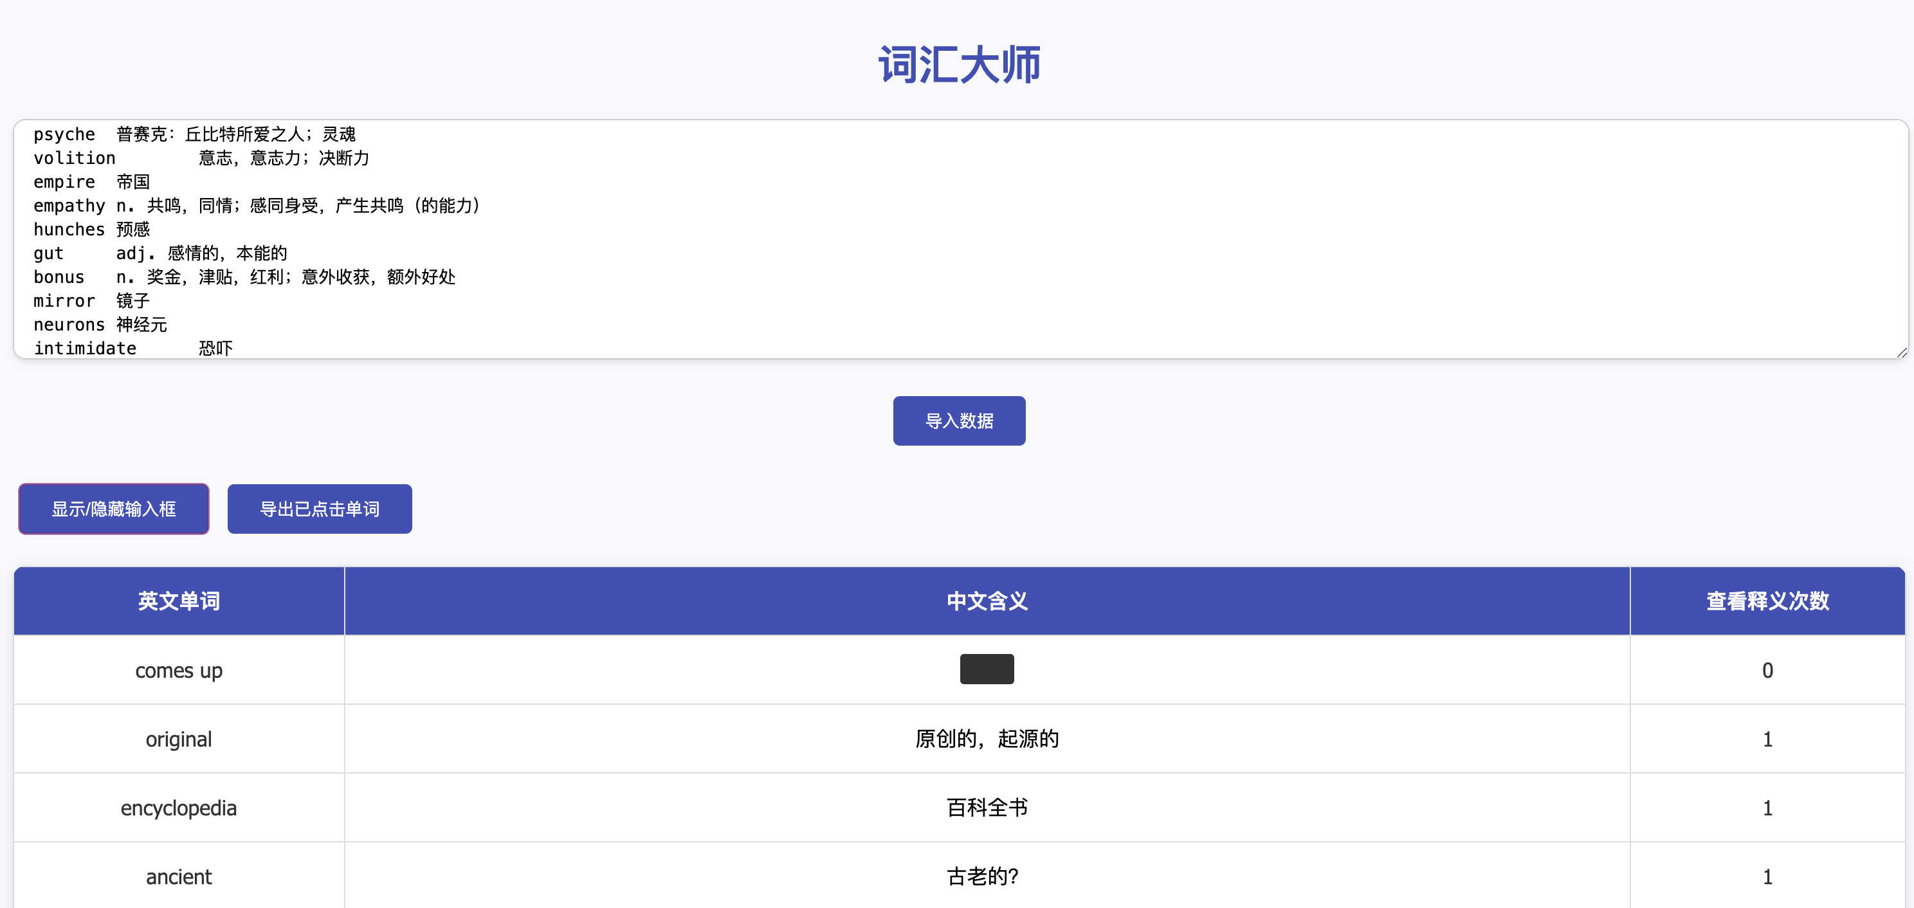Click the word 'ancient' in table

coord(178,876)
